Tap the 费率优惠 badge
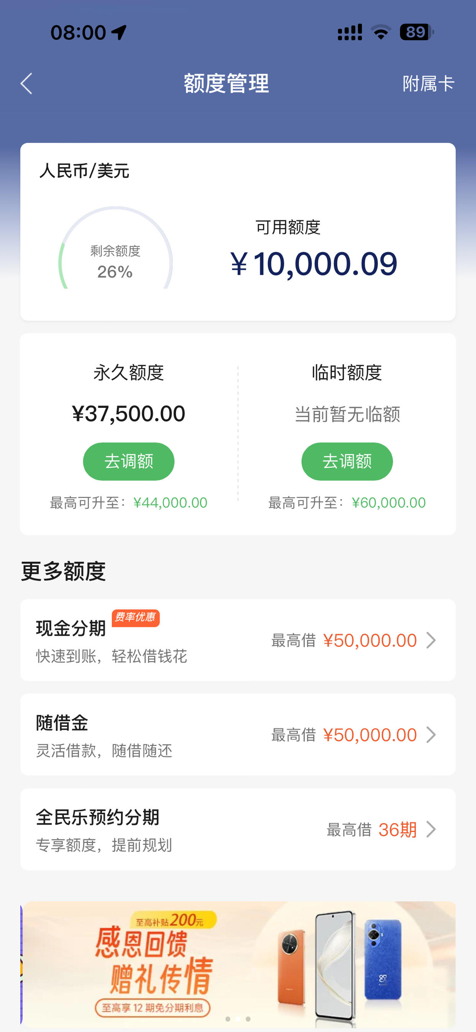Image resolution: width=476 pixels, height=1032 pixels. [x=136, y=617]
